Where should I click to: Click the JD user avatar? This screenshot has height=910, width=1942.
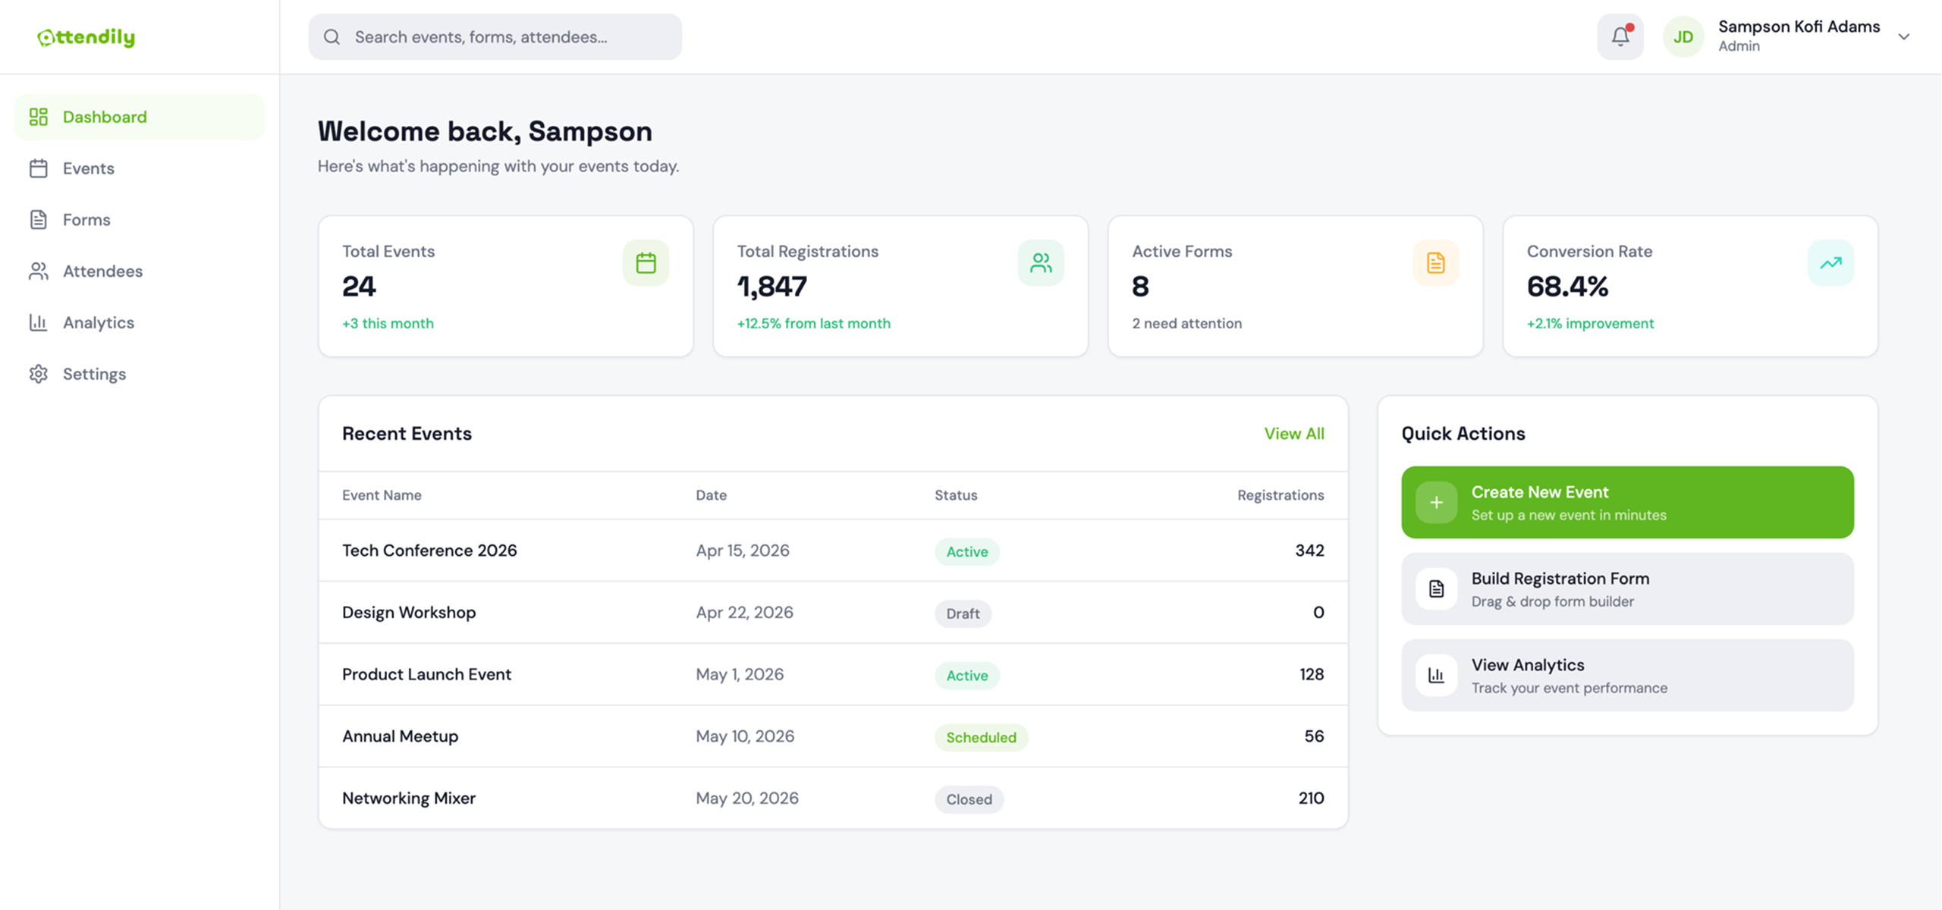click(1683, 36)
